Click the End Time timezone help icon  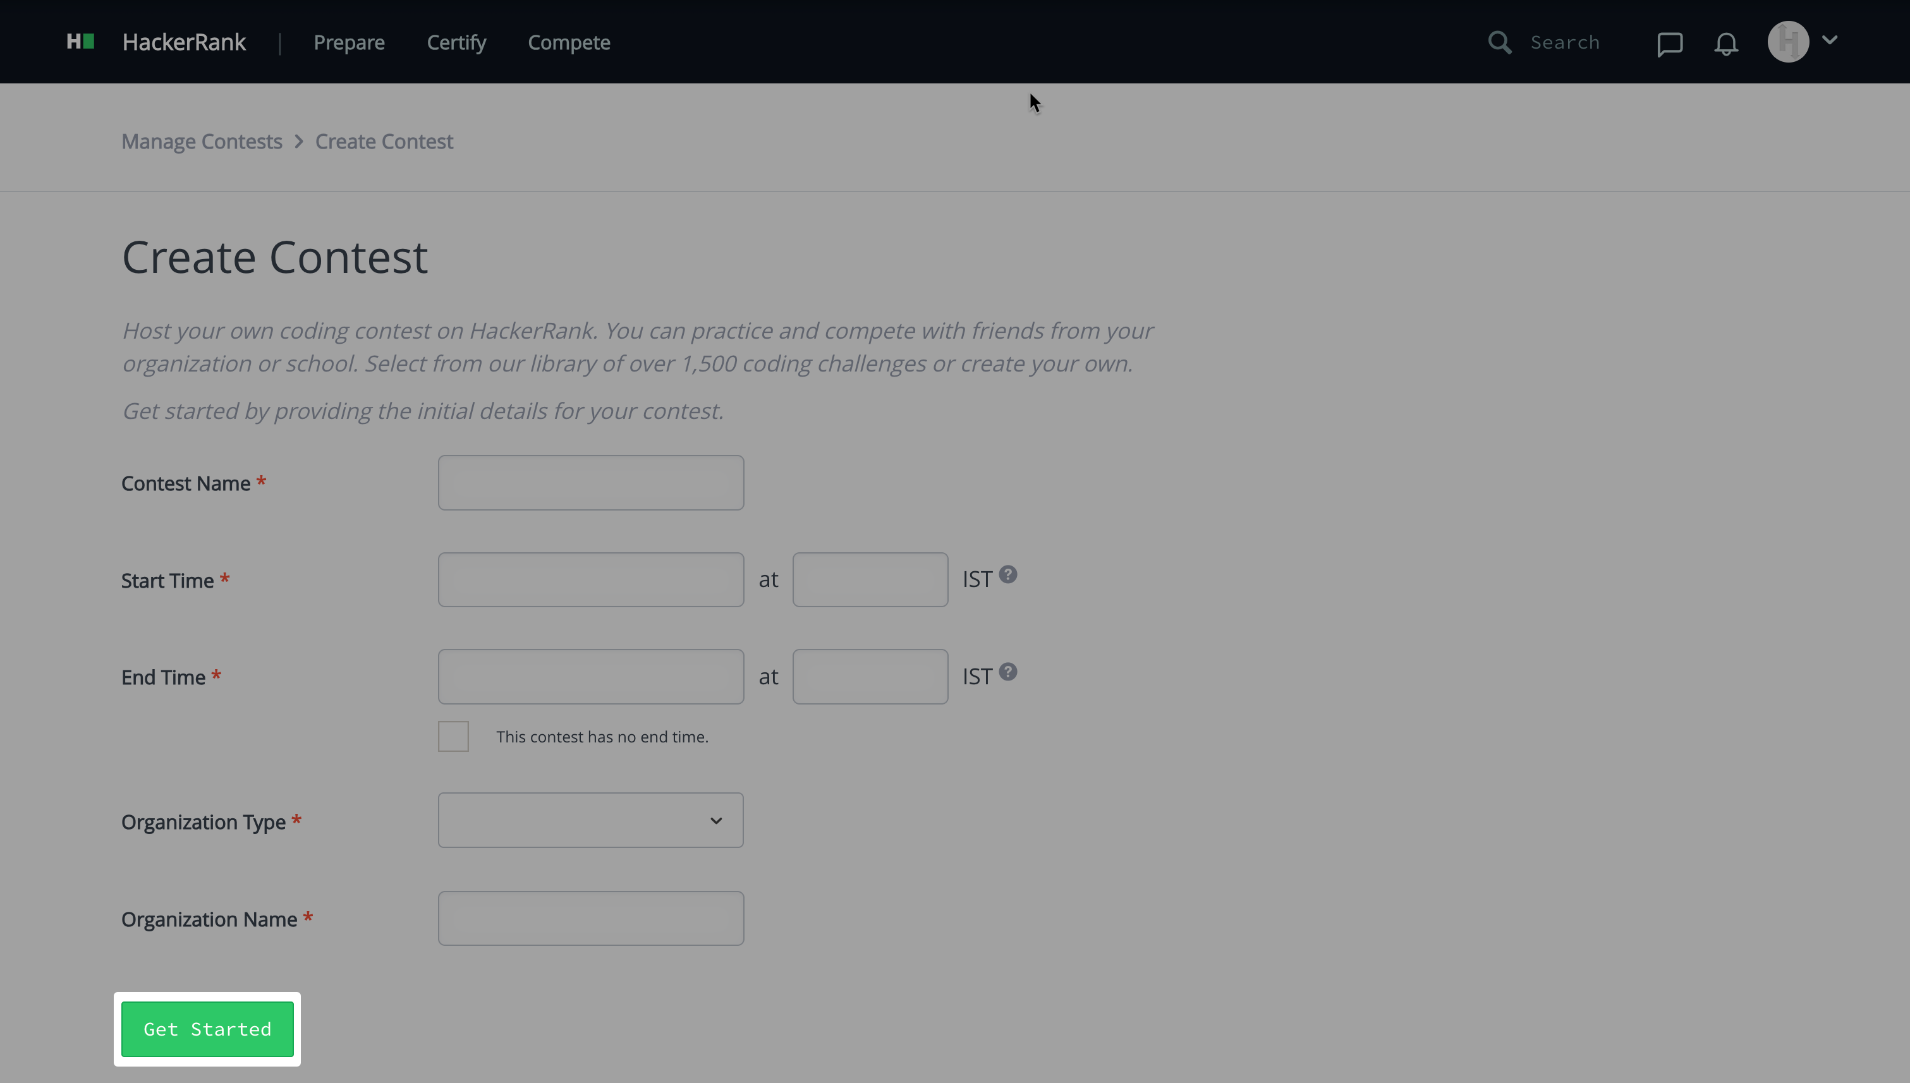pos(1007,672)
